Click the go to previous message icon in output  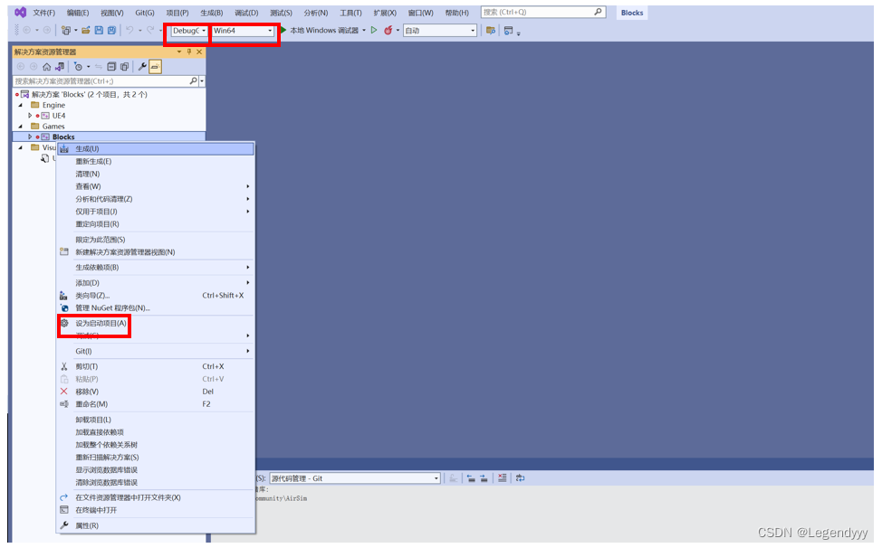(471, 477)
